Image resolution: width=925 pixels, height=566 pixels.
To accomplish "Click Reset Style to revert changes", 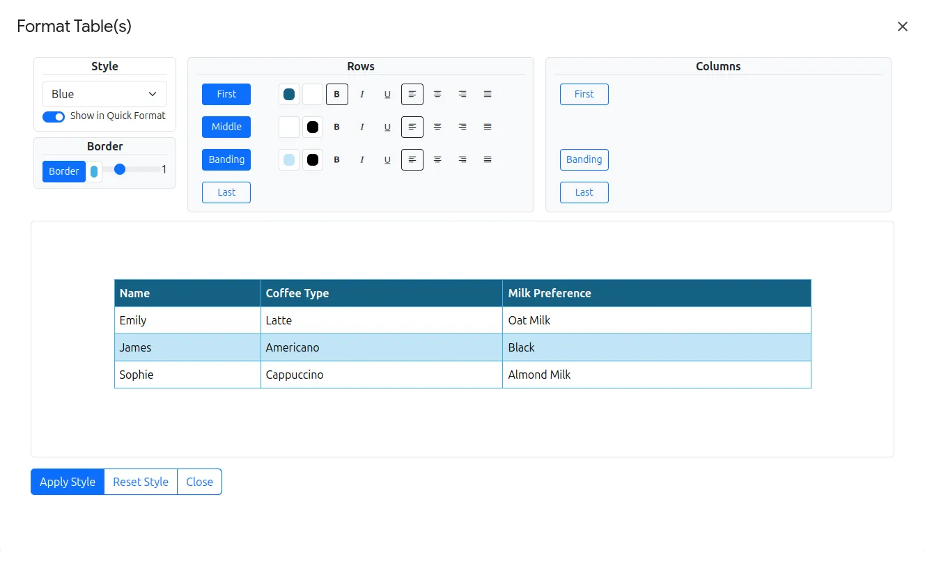I will coord(140,482).
